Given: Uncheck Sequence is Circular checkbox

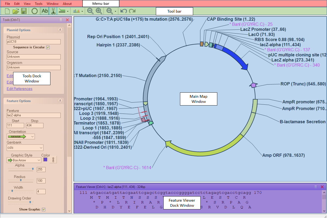Looking at the screenshot, I should pos(48,47).
